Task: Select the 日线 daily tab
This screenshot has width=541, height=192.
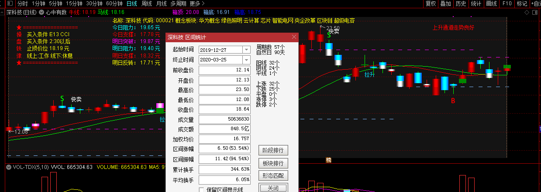Action: click(x=131, y=3)
